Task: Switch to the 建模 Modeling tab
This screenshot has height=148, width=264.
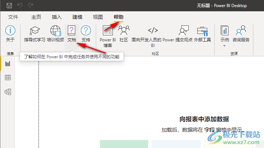Action: coord(77,17)
